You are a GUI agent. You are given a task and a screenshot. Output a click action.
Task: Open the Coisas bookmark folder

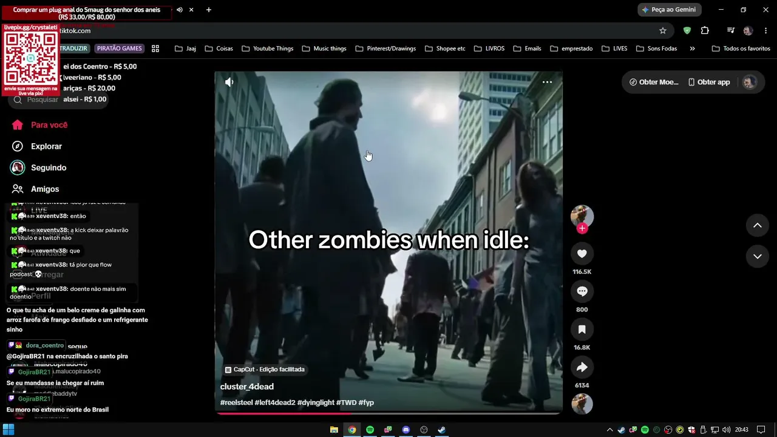pos(219,49)
